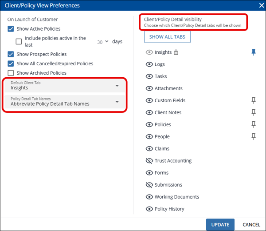Hide Working Documents tab eye icon

click(149, 197)
